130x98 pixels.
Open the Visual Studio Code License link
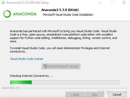(x=26, y=59)
